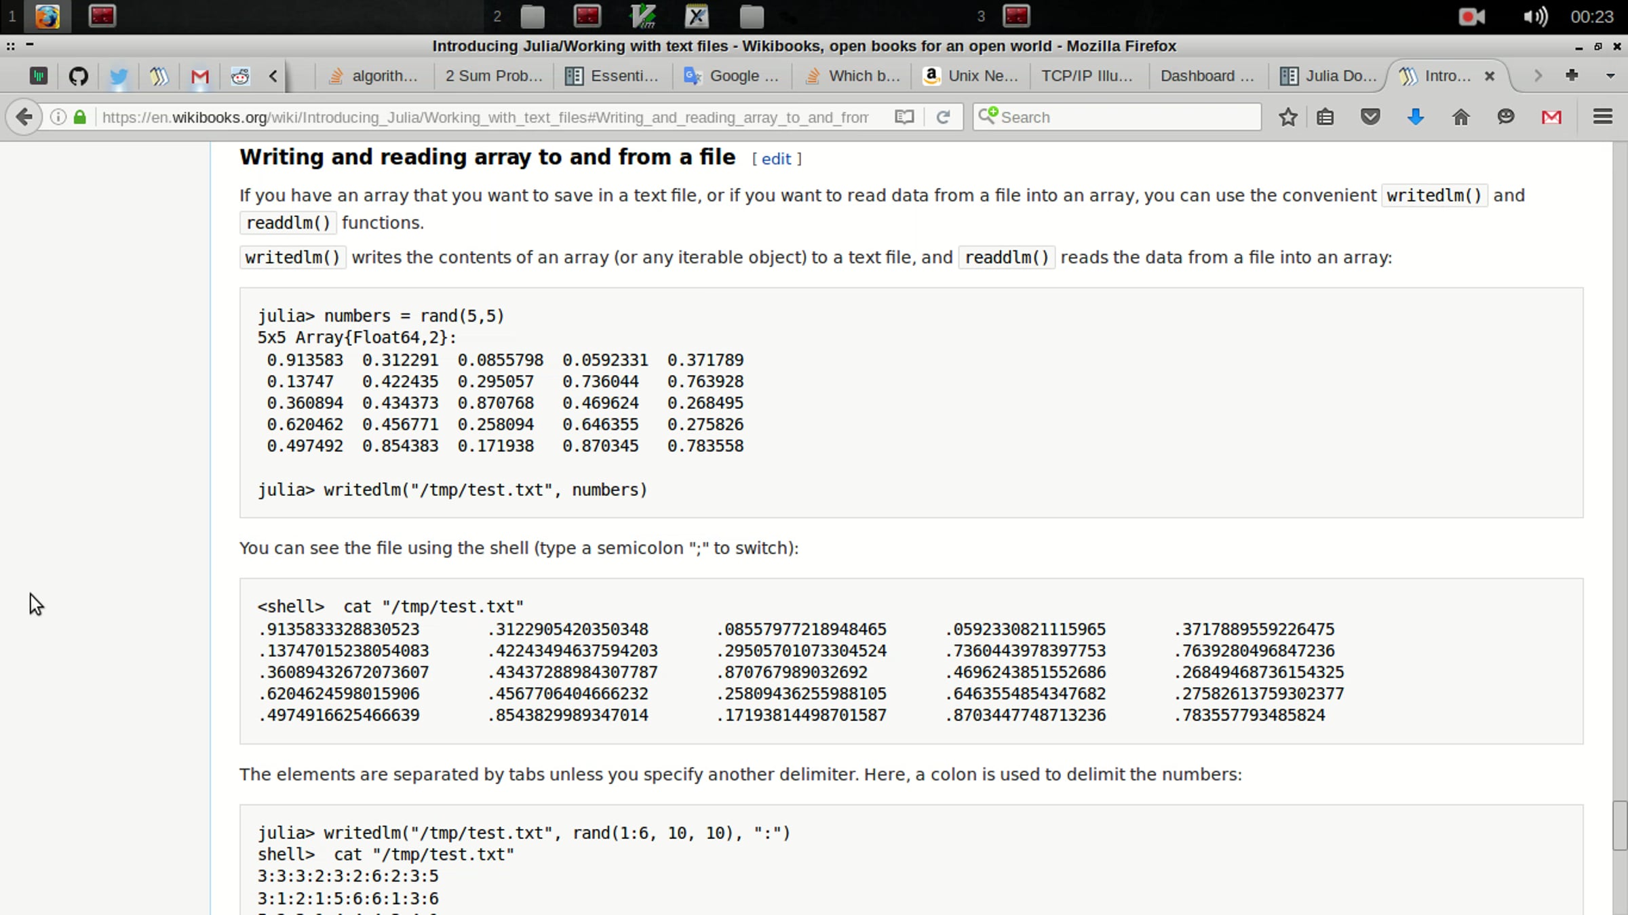Toggle Reader View in address bar
Image resolution: width=1628 pixels, height=915 pixels.
pyautogui.click(x=904, y=117)
